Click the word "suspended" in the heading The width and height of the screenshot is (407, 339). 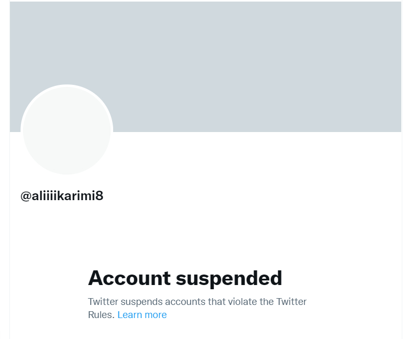229,278
